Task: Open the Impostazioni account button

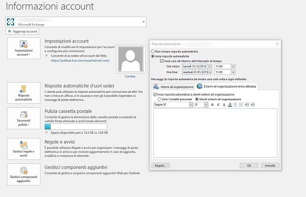Action: click(24, 48)
